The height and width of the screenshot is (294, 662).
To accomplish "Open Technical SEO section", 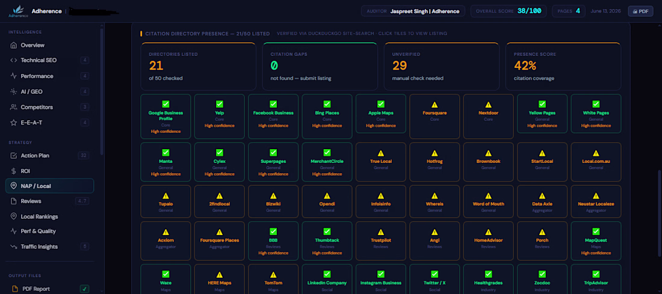I will point(49,60).
